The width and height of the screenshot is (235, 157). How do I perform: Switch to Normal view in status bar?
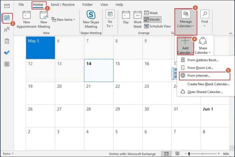pos(166,154)
